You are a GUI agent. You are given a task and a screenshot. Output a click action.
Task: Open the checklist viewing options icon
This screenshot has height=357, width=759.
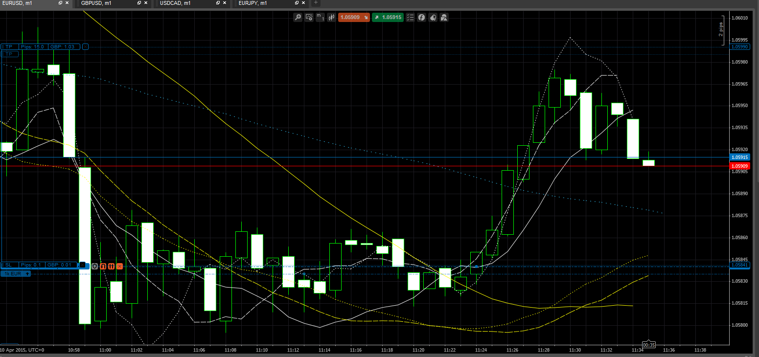pyautogui.click(x=410, y=18)
